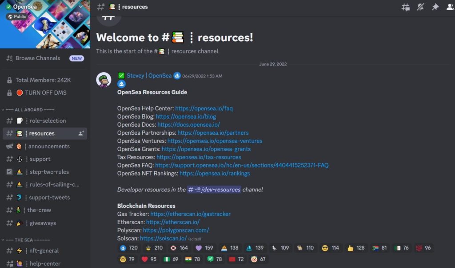Click OpenSea role badge beside username
The width and height of the screenshot is (455, 268).
pyautogui.click(x=177, y=76)
